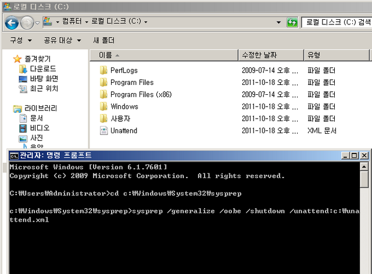Click the 바탕 화면 desktop icon
Image resolution: width=372 pixels, height=274 pixels.
23,79
